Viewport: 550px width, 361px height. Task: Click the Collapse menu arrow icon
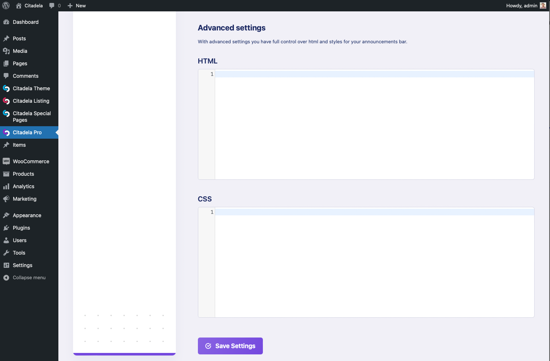[x=6, y=278]
